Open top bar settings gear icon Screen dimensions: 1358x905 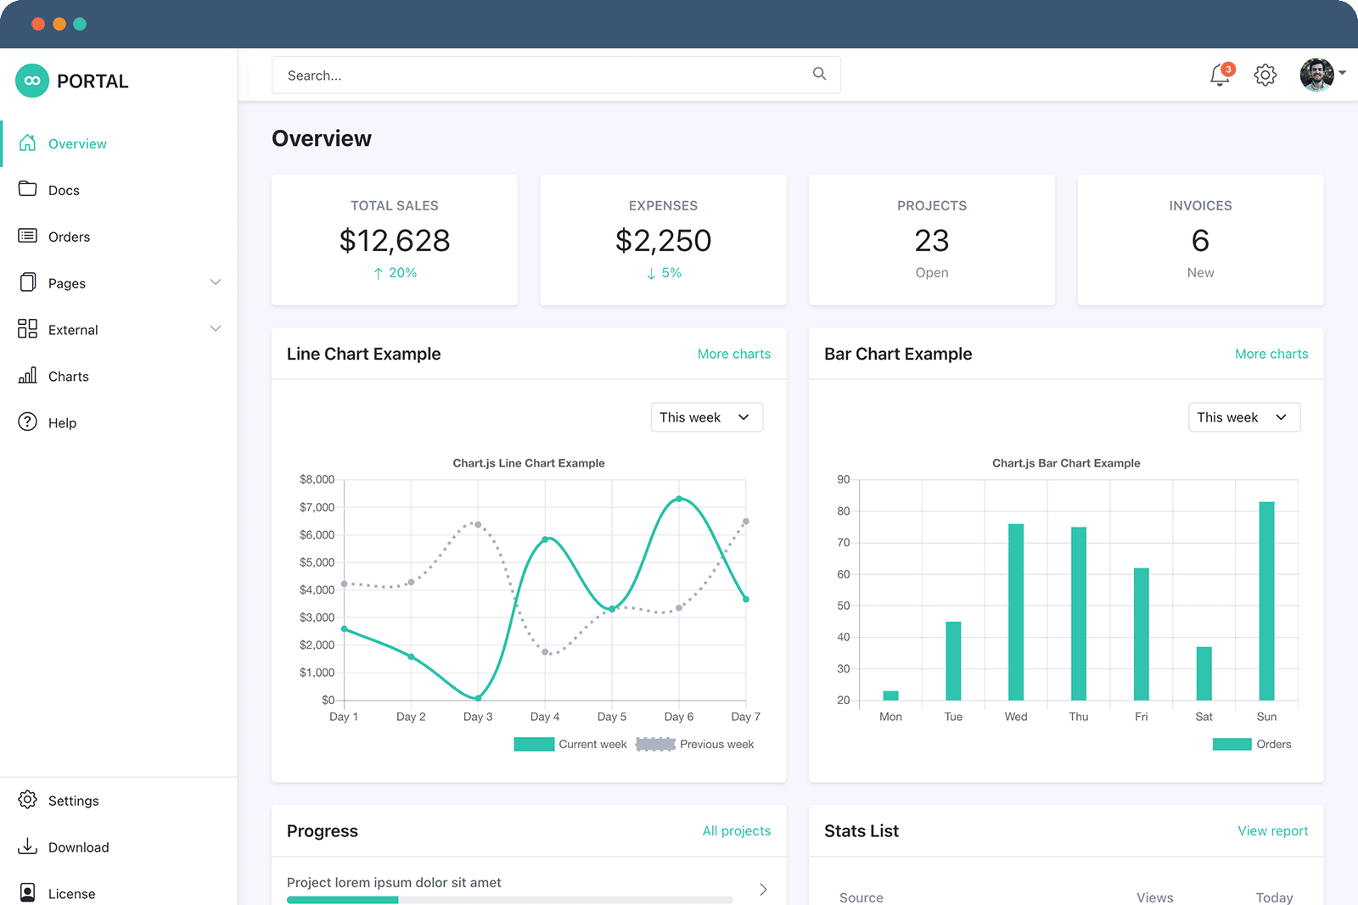click(1265, 75)
